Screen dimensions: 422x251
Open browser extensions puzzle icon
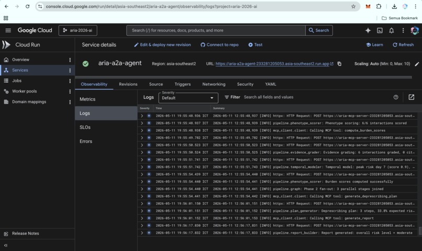[379, 6]
